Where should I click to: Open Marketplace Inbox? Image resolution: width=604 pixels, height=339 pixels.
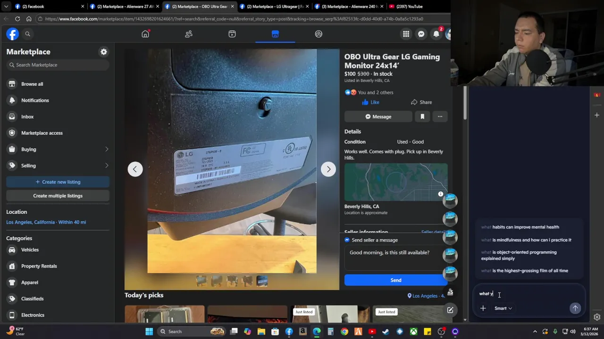tap(58, 117)
